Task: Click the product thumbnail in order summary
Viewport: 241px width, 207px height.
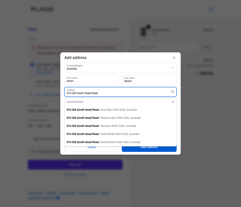Action: (x=143, y=32)
